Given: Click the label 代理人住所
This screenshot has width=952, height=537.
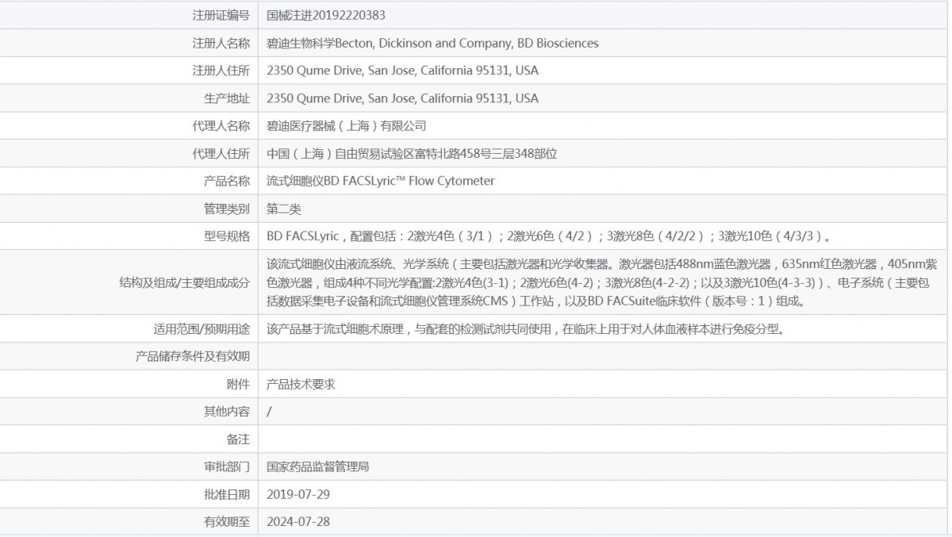Looking at the screenshot, I should tap(221, 153).
